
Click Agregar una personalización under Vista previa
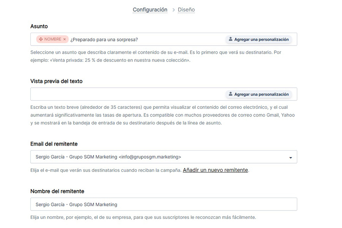pyautogui.click(x=258, y=94)
